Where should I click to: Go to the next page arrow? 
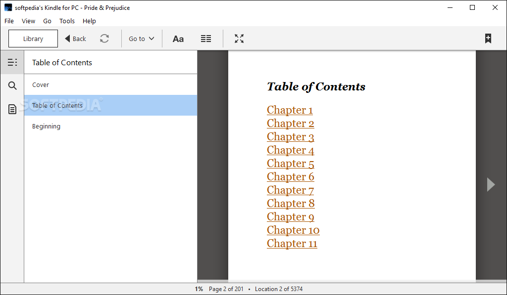point(491,184)
